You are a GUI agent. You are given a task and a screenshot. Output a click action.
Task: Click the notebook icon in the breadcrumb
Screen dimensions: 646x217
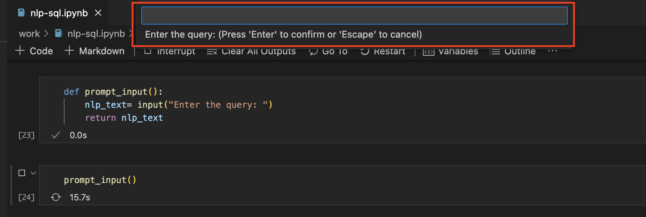coord(59,33)
